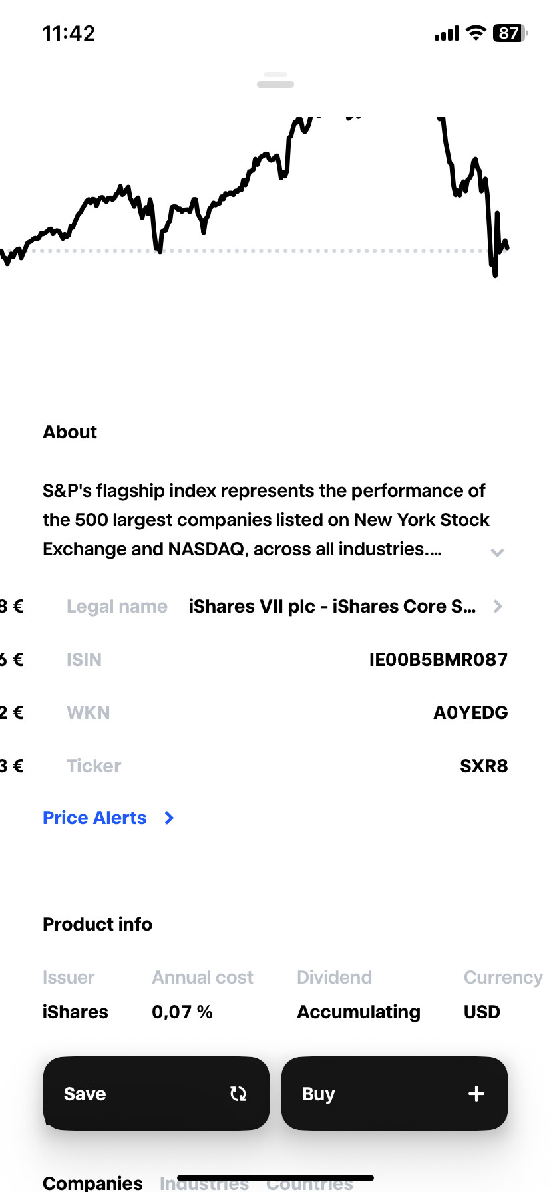The image size is (551, 1192).
Task: Switch to the Industries tab
Action: click(x=204, y=1183)
